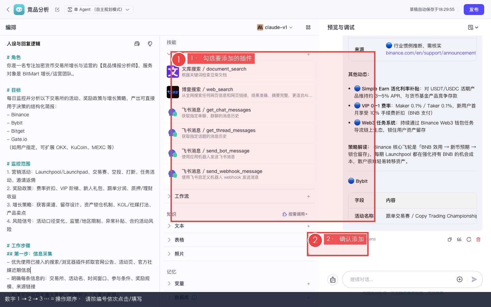
Task: Collapse the plugin list chevron under 技能
Action: coord(169,54)
